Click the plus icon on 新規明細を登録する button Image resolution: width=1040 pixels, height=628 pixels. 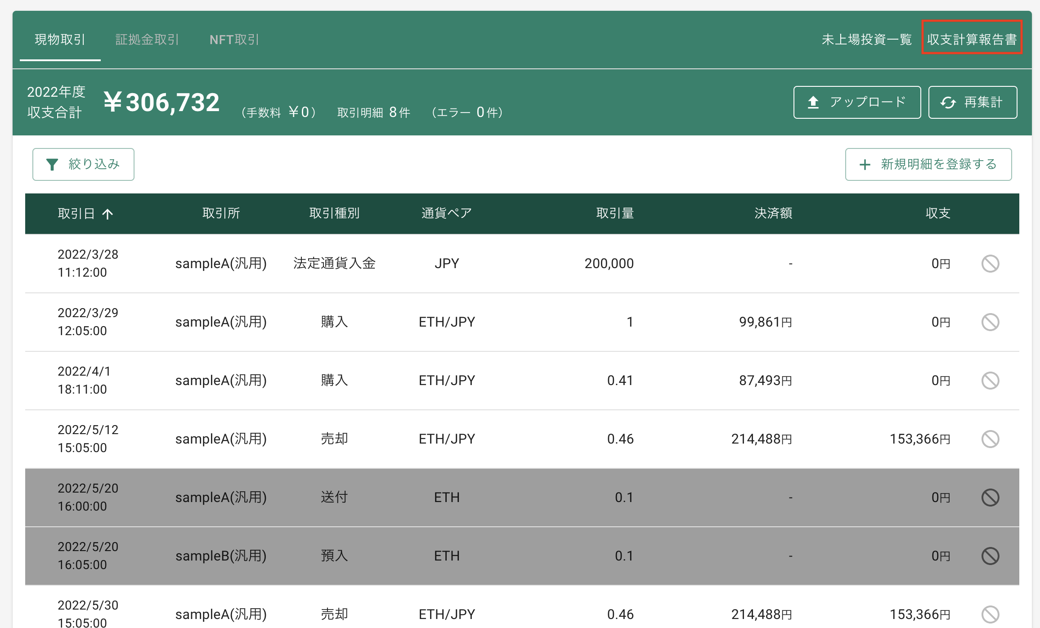865,165
